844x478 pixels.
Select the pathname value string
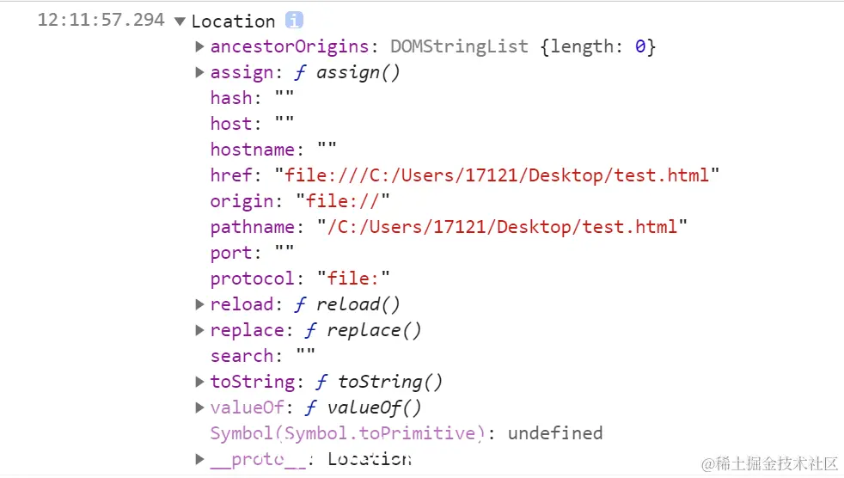pyautogui.click(x=502, y=227)
